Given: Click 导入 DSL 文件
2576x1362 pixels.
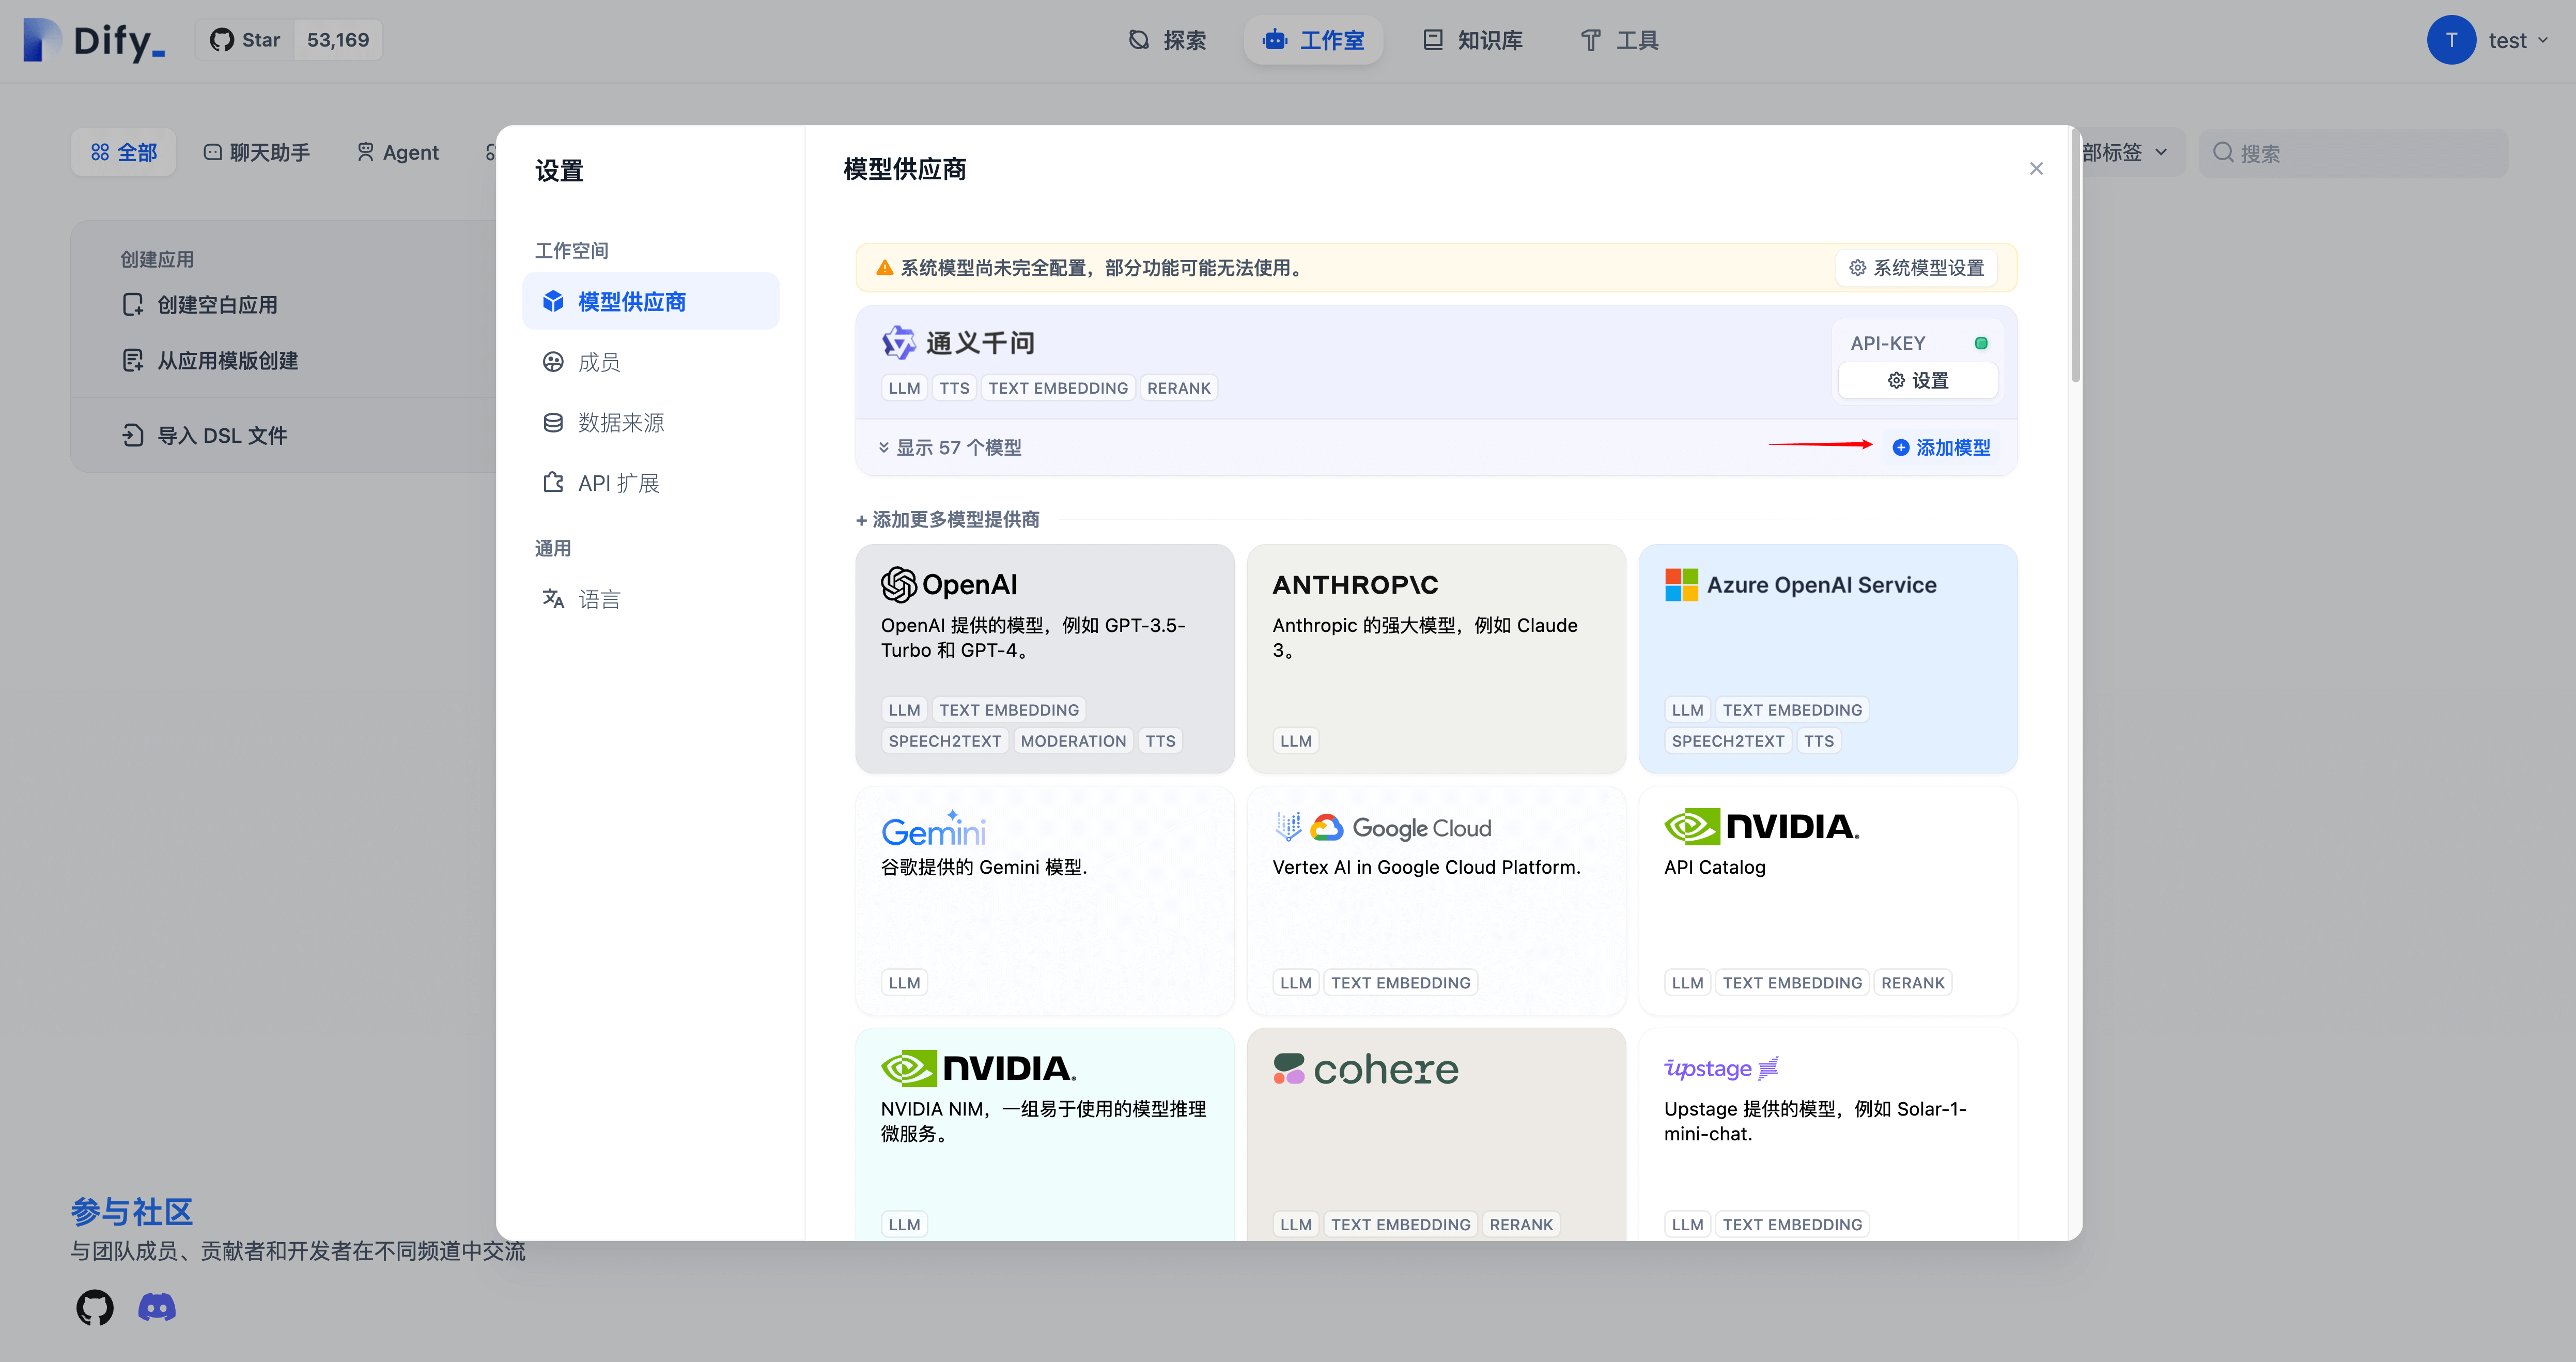Looking at the screenshot, I should pyautogui.click(x=205, y=435).
